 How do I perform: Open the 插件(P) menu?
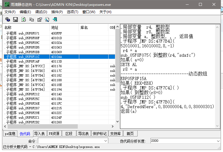(x=57, y=12)
